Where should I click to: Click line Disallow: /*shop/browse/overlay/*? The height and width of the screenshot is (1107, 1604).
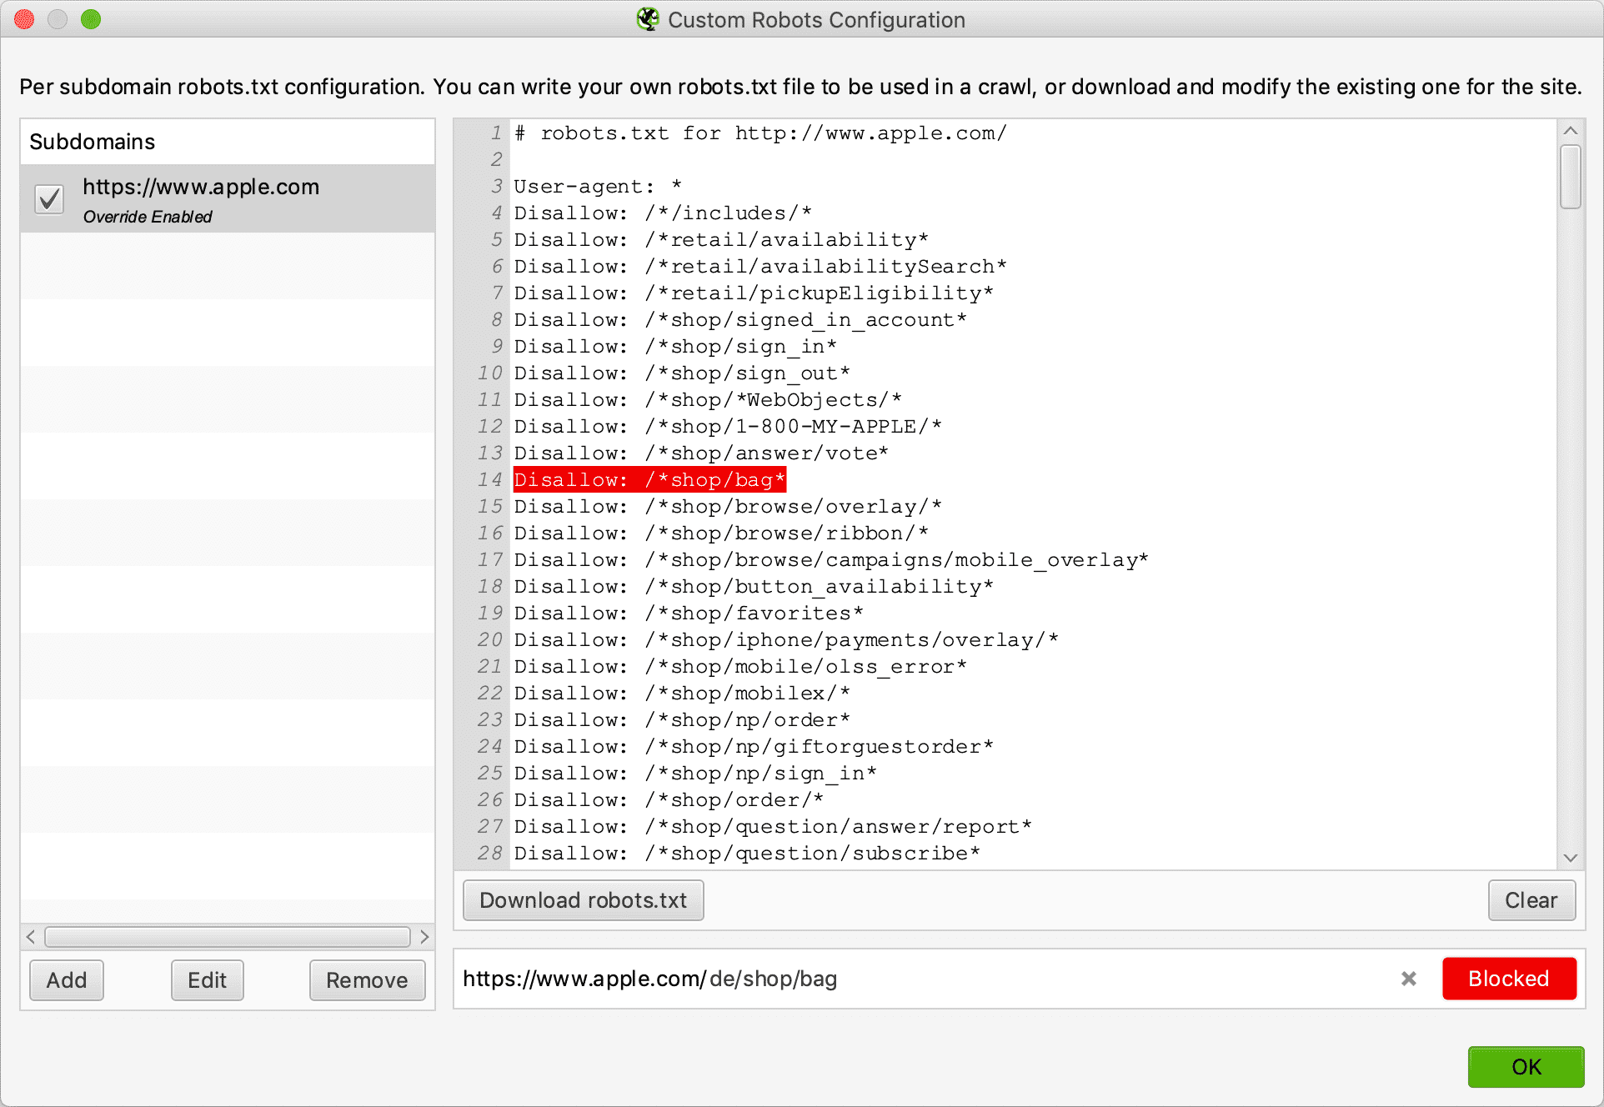point(728,507)
